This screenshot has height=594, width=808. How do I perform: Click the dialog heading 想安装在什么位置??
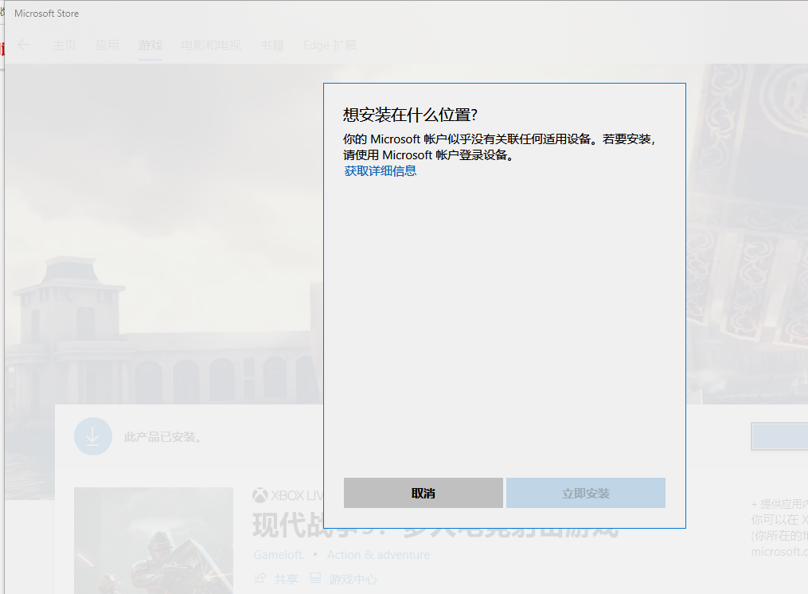point(410,115)
